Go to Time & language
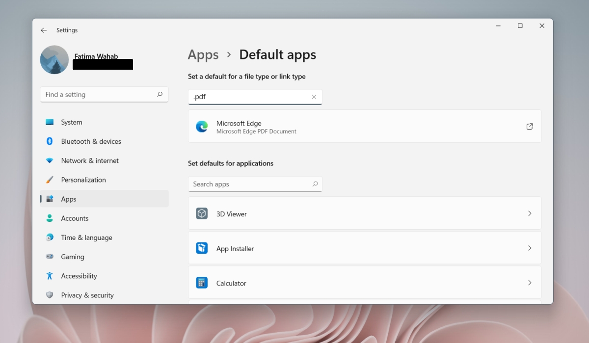 coord(104,237)
